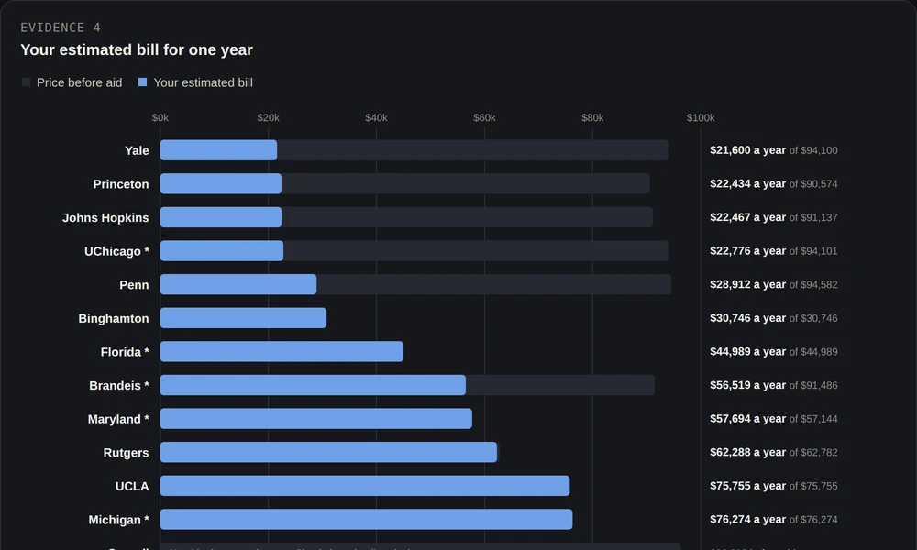The width and height of the screenshot is (917, 550).
Task: Click the 'Price before aid' legend label
Action: (x=80, y=82)
